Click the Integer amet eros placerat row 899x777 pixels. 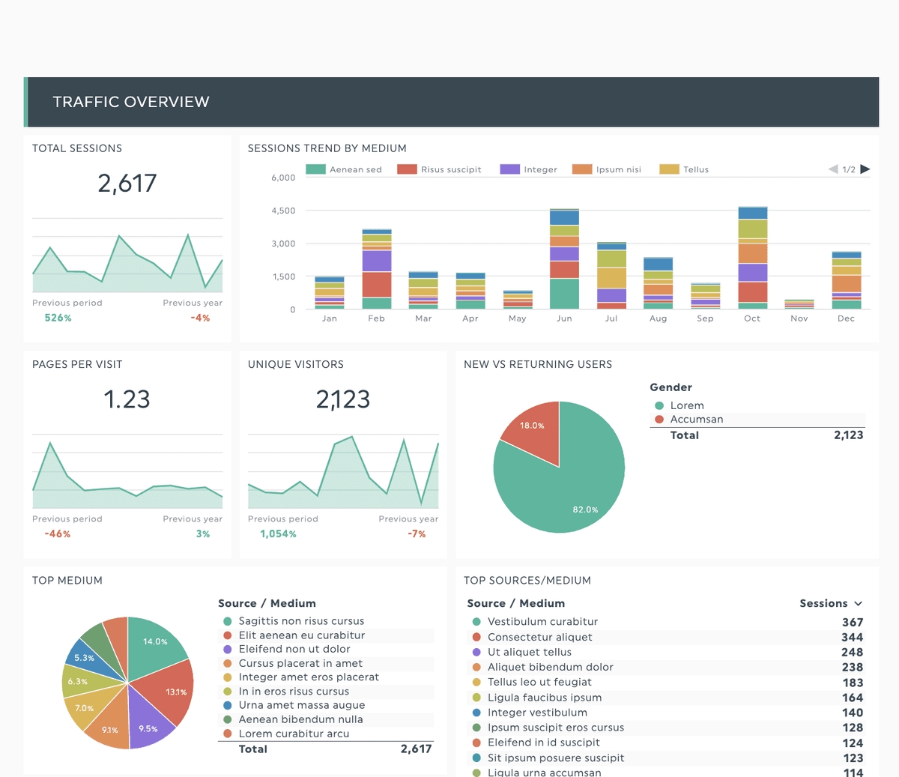pyautogui.click(x=326, y=677)
